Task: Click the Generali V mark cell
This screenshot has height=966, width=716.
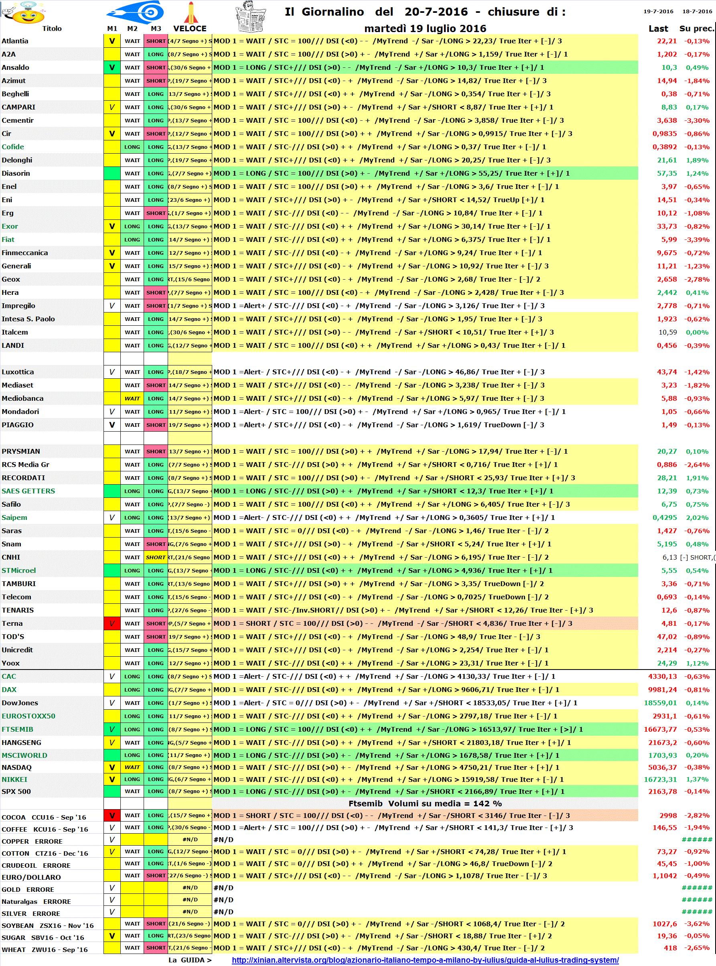Action: point(112,266)
